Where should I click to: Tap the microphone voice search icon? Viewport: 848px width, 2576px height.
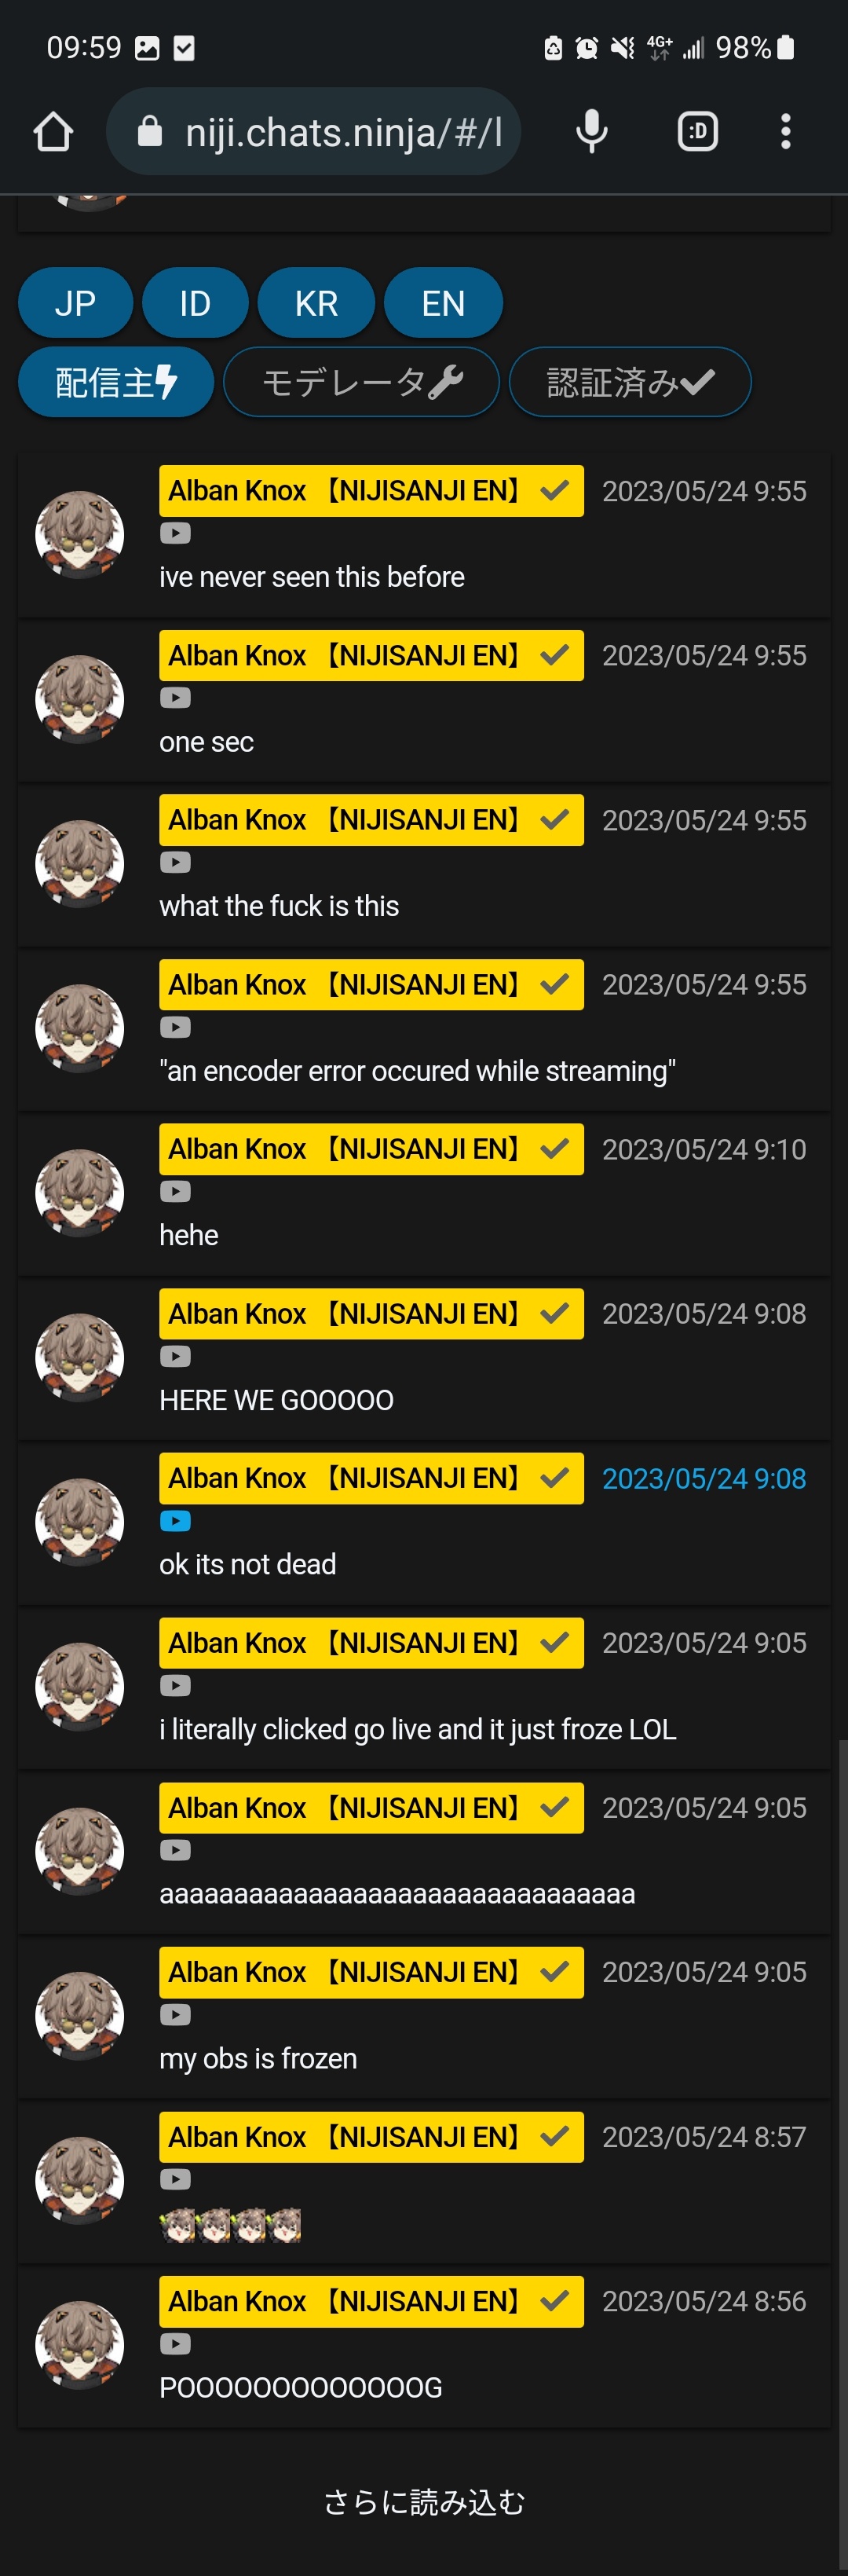click(592, 131)
